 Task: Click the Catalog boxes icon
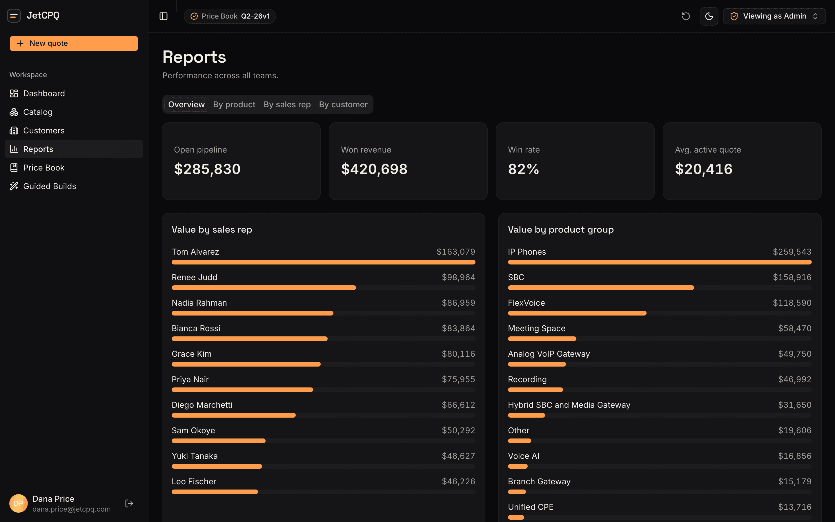click(x=14, y=112)
